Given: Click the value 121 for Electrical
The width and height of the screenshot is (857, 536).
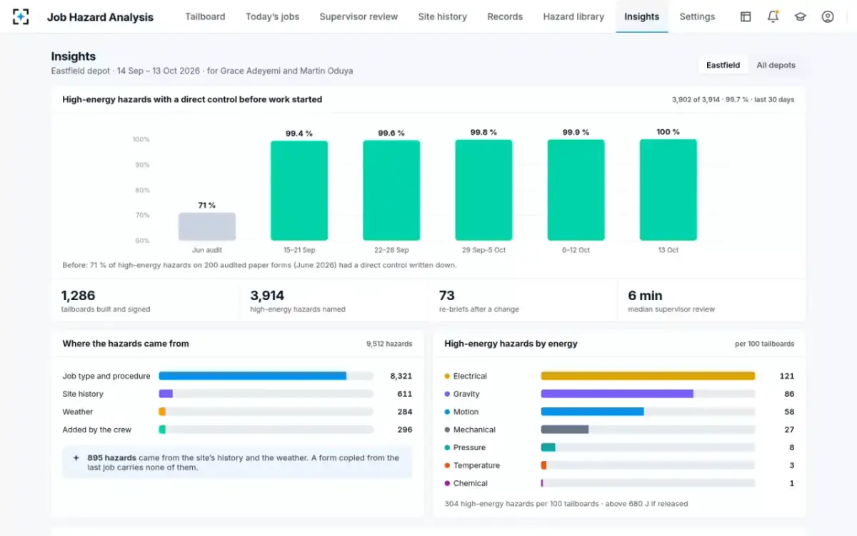Looking at the screenshot, I should [x=787, y=376].
